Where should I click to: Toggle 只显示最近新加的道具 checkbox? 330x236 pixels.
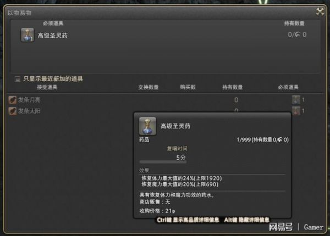tap(18, 79)
